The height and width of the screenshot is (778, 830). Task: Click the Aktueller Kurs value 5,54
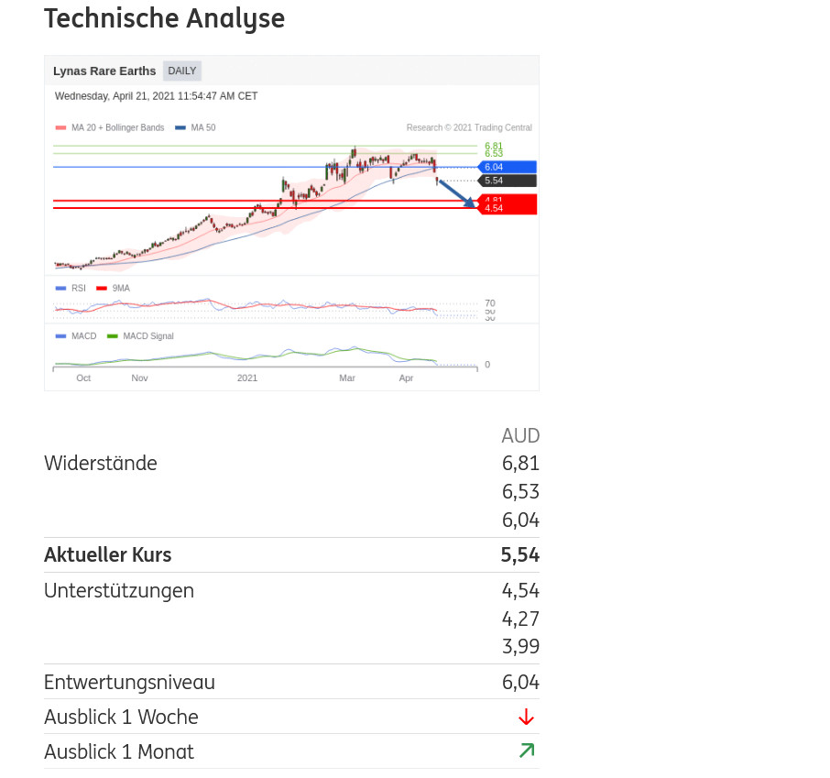click(519, 555)
